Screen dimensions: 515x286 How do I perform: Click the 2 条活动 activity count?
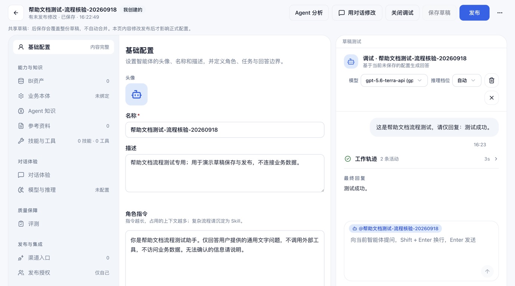coord(390,159)
